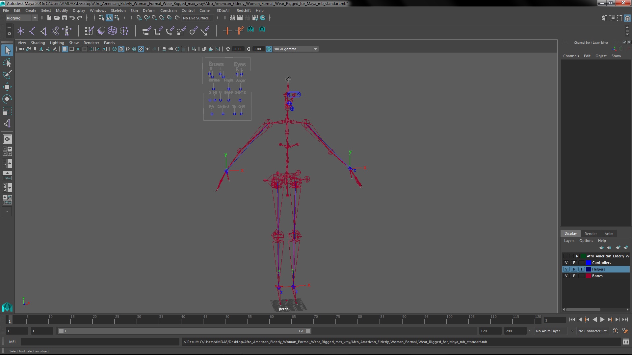Open HumanIK figure shelf icon
This screenshot has height=355, width=632.
click(67, 31)
